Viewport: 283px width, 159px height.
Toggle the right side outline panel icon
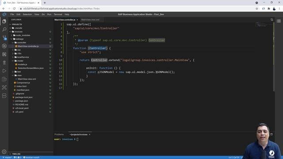click(x=279, y=21)
